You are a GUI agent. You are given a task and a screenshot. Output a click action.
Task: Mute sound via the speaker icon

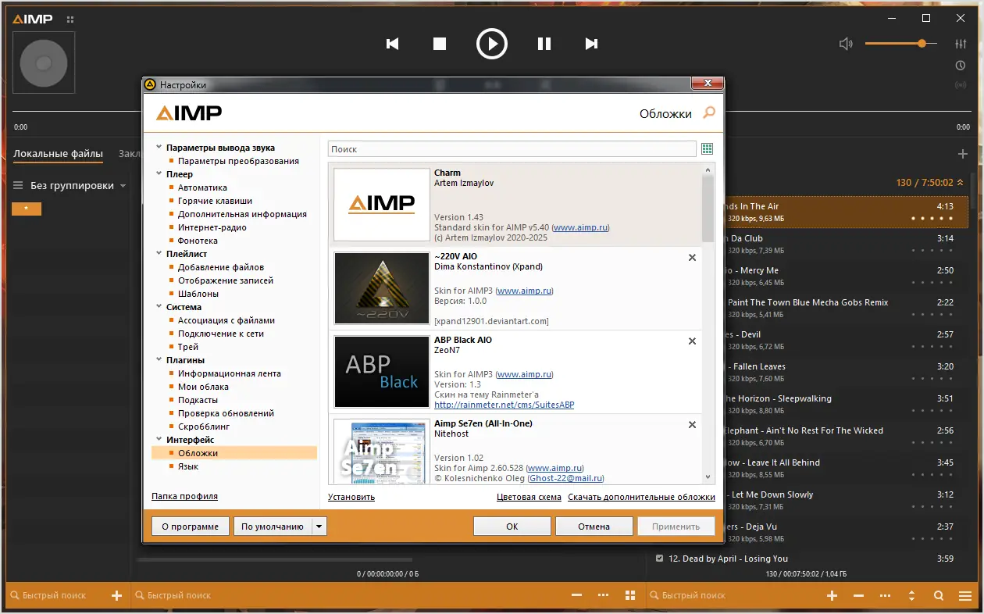coord(846,44)
